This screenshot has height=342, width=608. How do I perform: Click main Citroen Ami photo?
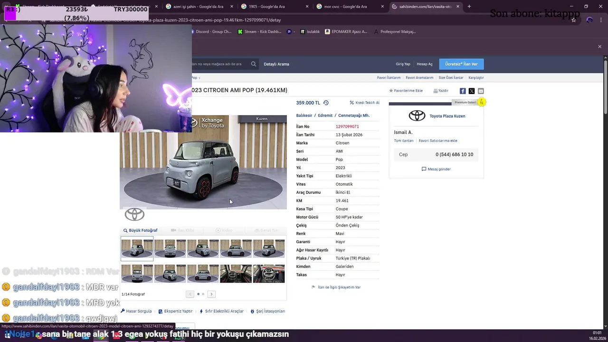pyautogui.click(x=203, y=162)
